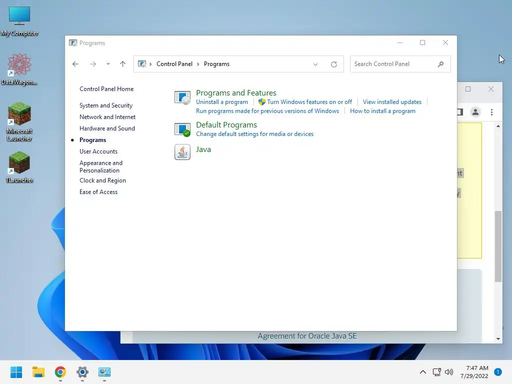Open Google Chrome from taskbar
The width and height of the screenshot is (512, 384).
click(60, 372)
